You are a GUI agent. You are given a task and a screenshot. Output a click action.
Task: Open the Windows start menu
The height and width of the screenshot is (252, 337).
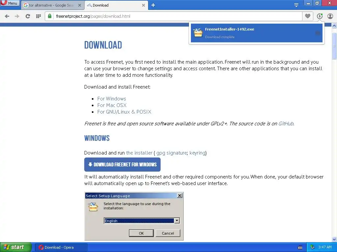point(15,247)
